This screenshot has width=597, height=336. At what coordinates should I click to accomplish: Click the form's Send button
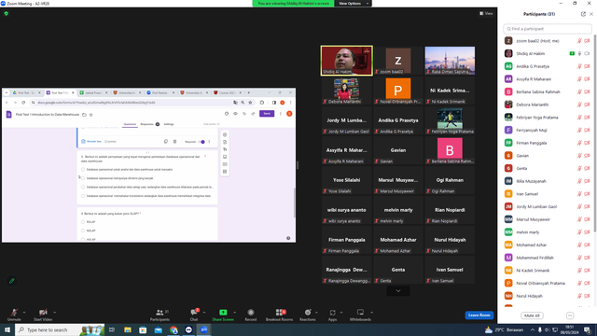(267, 114)
